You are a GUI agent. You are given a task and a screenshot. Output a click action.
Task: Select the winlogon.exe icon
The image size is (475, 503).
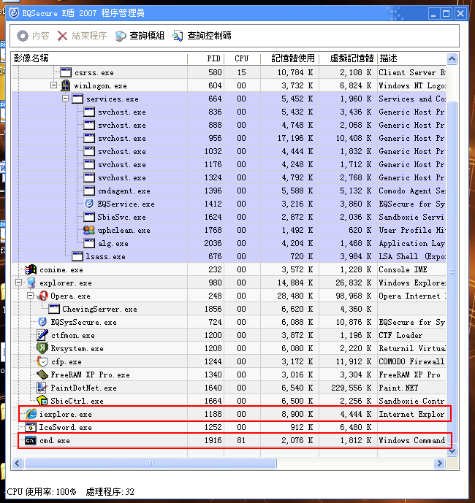point(66,85)
